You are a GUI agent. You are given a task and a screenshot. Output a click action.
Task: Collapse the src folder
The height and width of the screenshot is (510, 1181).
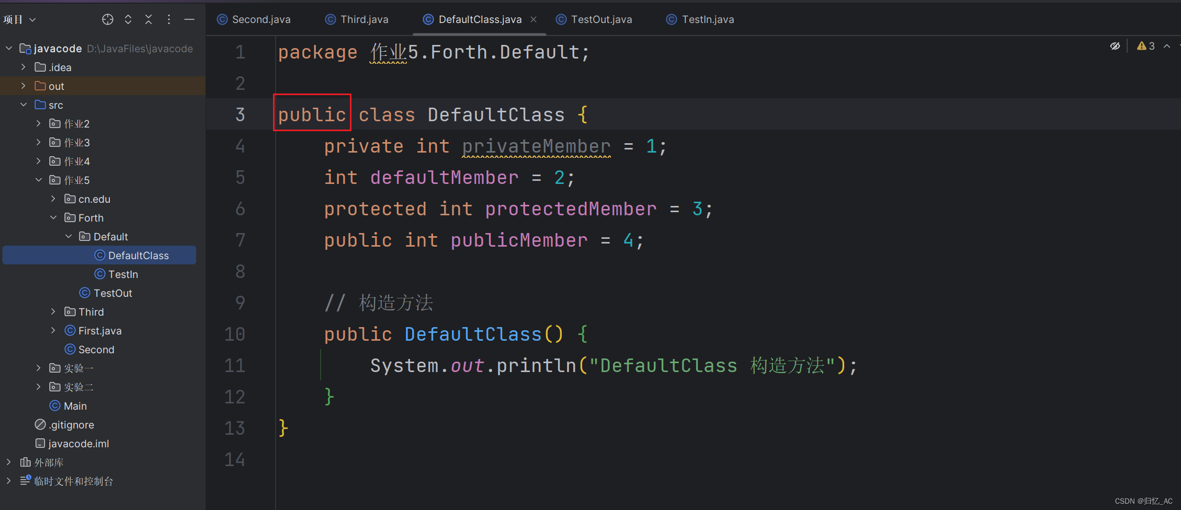24,105
